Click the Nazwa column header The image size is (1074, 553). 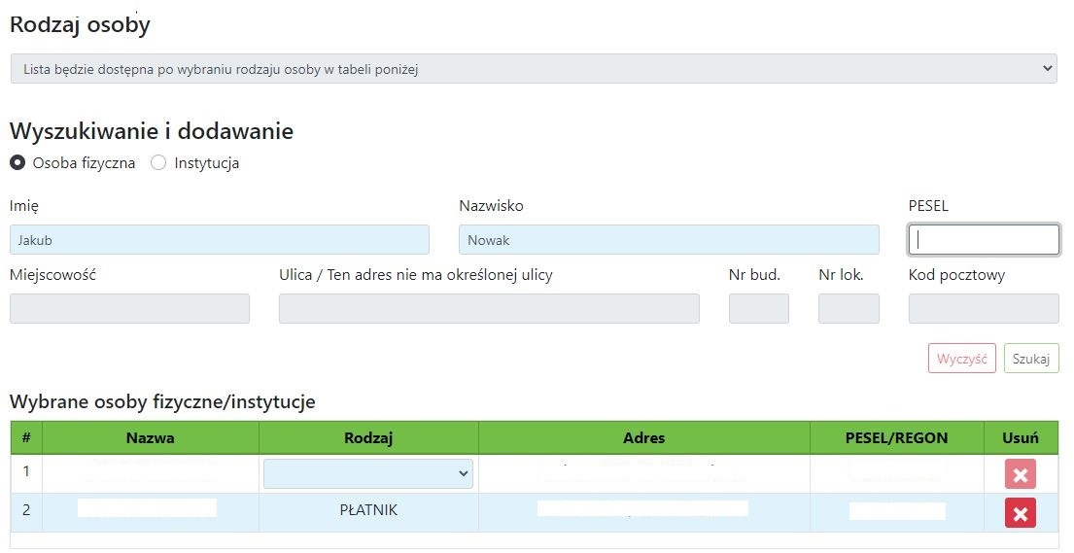150,438
